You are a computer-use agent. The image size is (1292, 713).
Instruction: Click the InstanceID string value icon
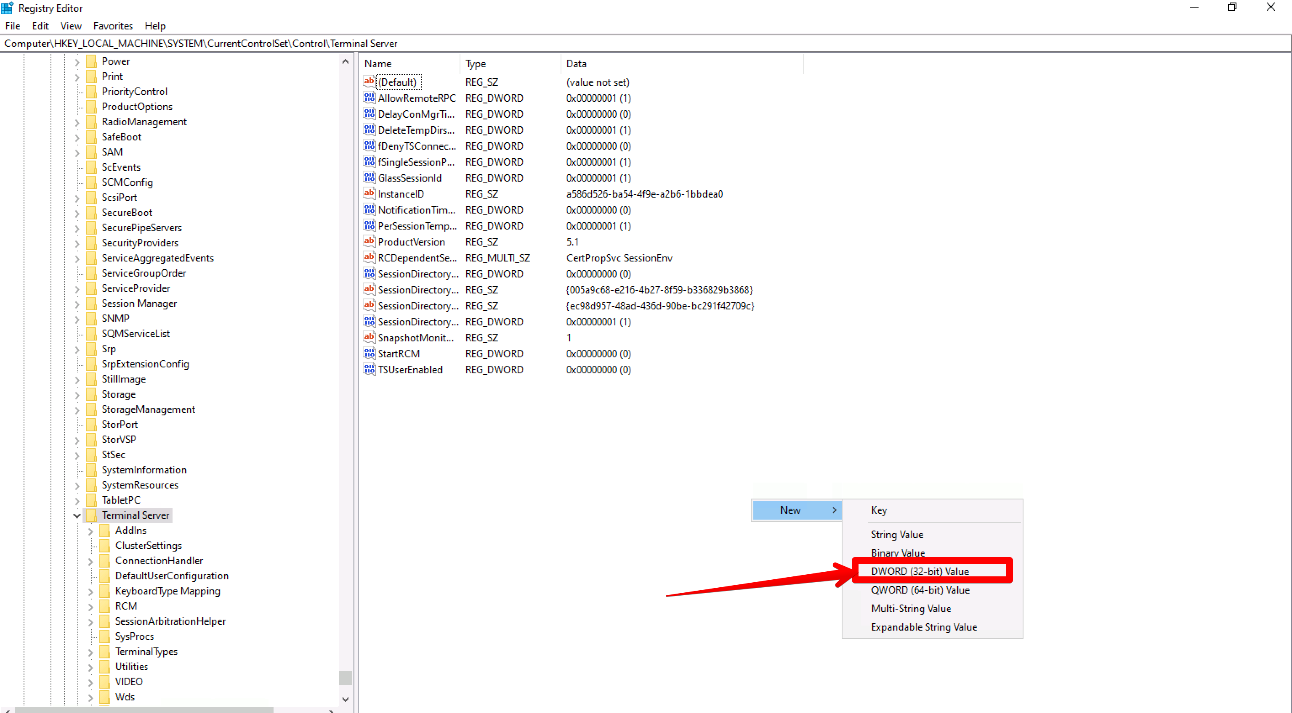pyautogui.click(x=369, y=193)
